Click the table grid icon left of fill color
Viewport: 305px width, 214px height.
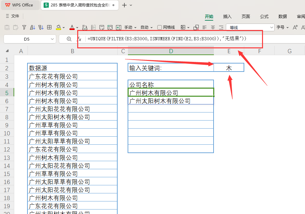pyautogui.click(x=49, y=27)
